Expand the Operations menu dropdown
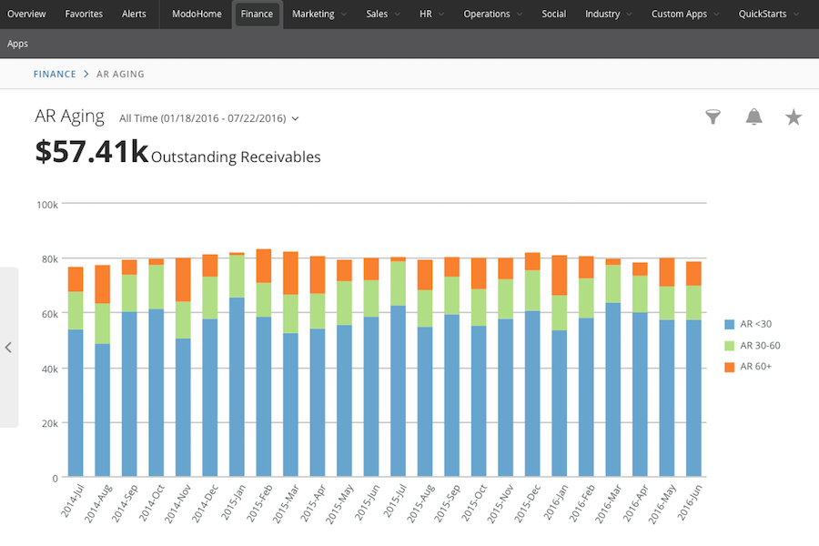Viewport: 819px width, 546px height. (492, 14)
